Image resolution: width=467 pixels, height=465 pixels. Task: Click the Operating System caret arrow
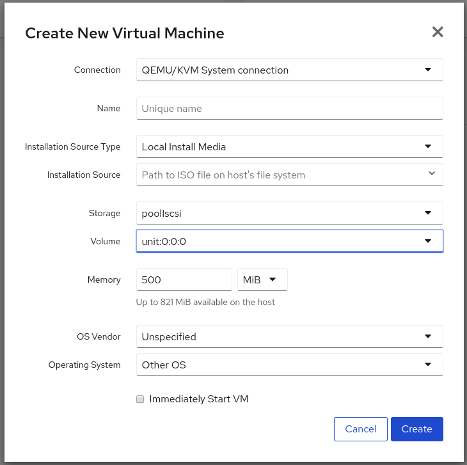[428, 365]
